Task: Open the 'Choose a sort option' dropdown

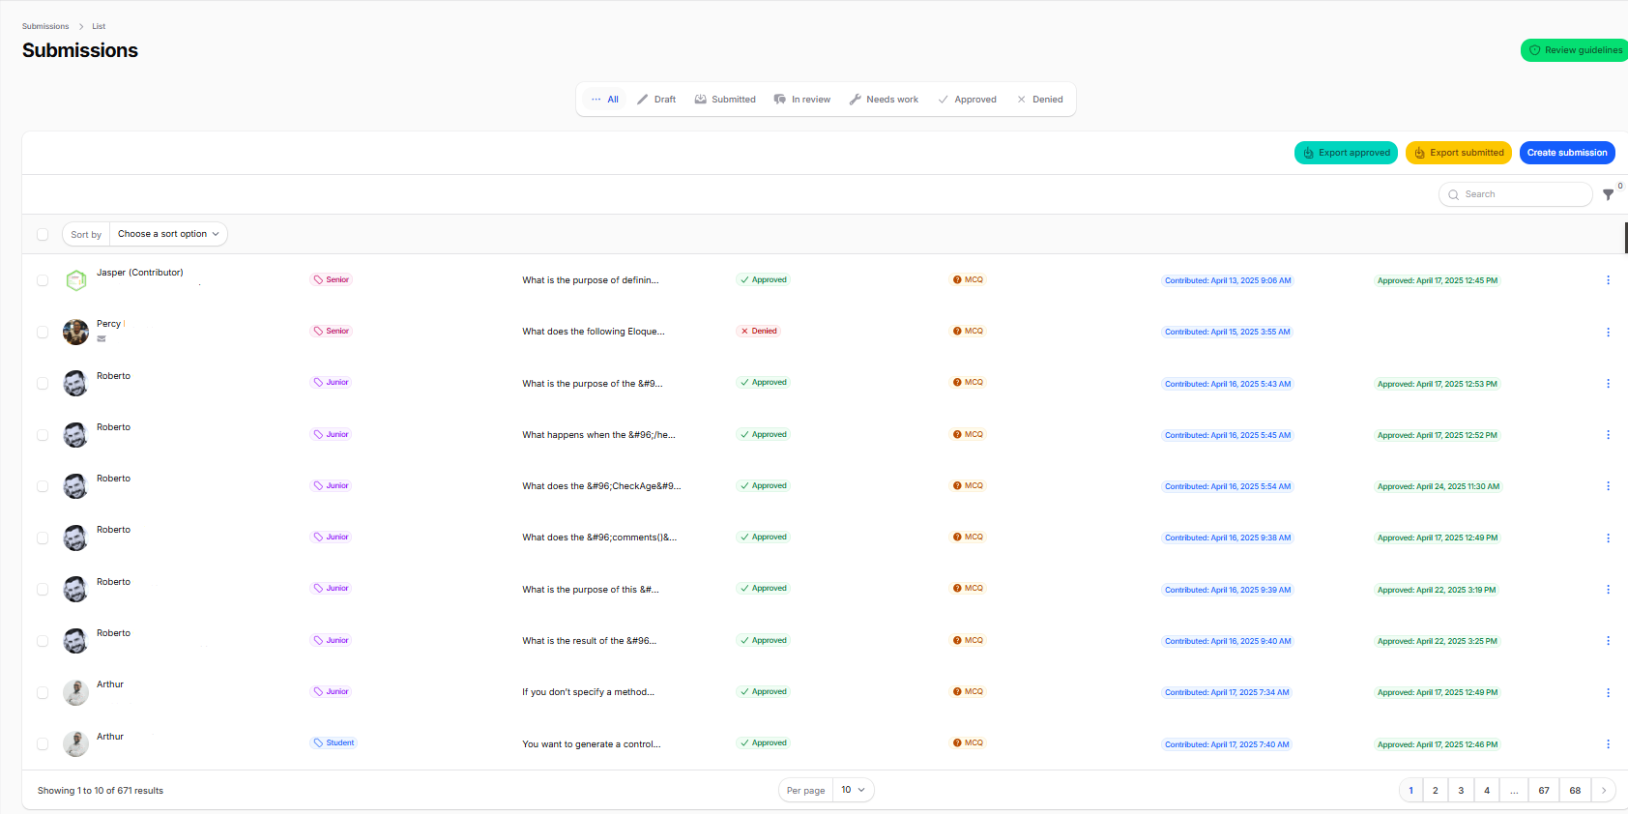Action: coord(168,234)
